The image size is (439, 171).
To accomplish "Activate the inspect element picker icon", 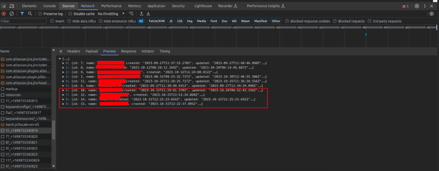I will (x=4, y=6).
